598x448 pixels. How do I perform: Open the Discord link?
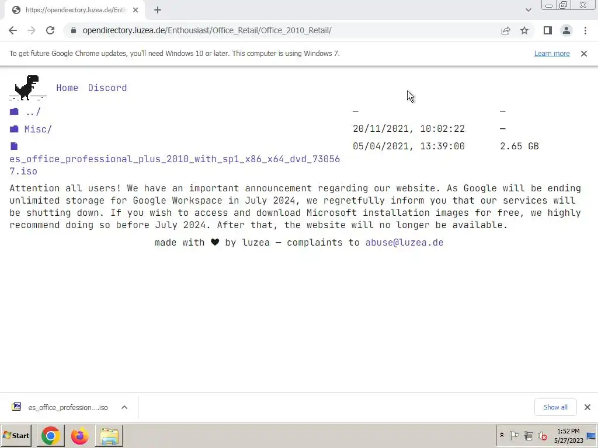click(107, 88)
